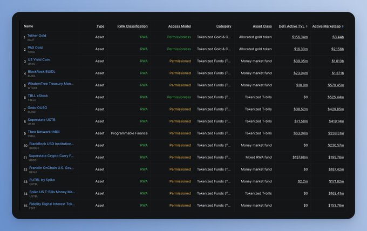Click Permissionless label in TBLL xStock row
Image resolution: width=367 pixels, height=231 pixels.
179,97
